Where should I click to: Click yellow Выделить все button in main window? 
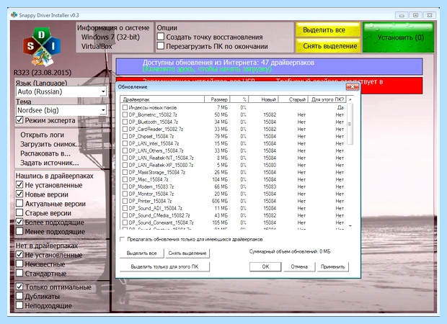coord(328,30)
